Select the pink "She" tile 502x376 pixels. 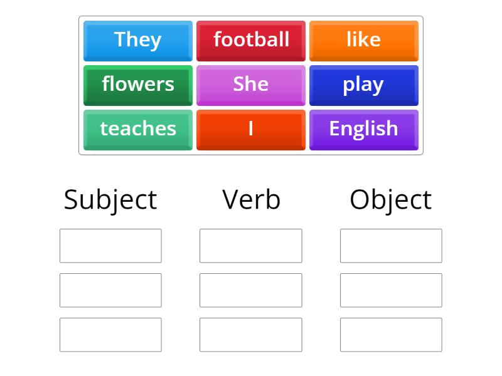click(251, 85)
